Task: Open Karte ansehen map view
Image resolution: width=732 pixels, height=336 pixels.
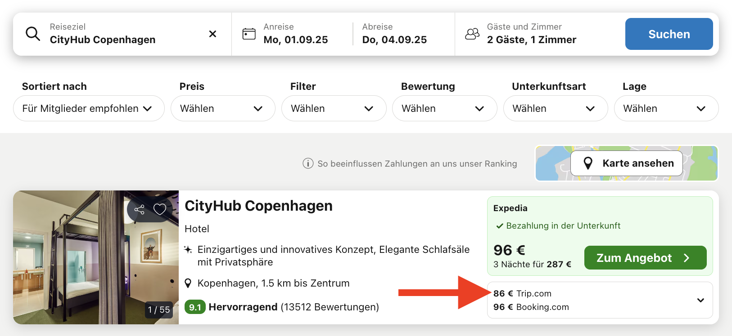Action: [627, 163]
